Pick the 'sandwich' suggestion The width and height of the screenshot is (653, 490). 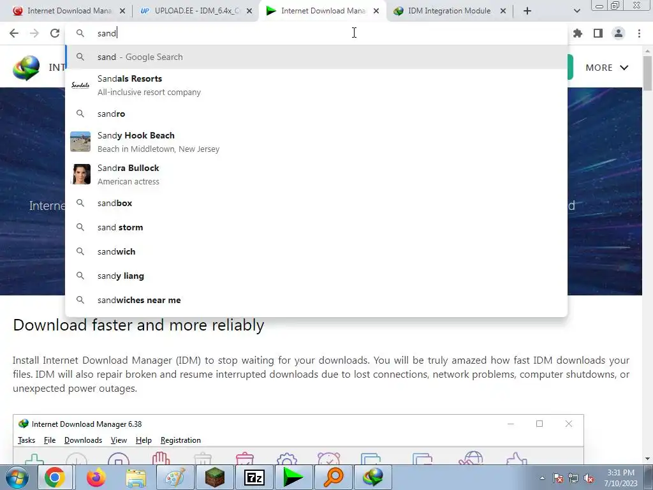point(316,251)
